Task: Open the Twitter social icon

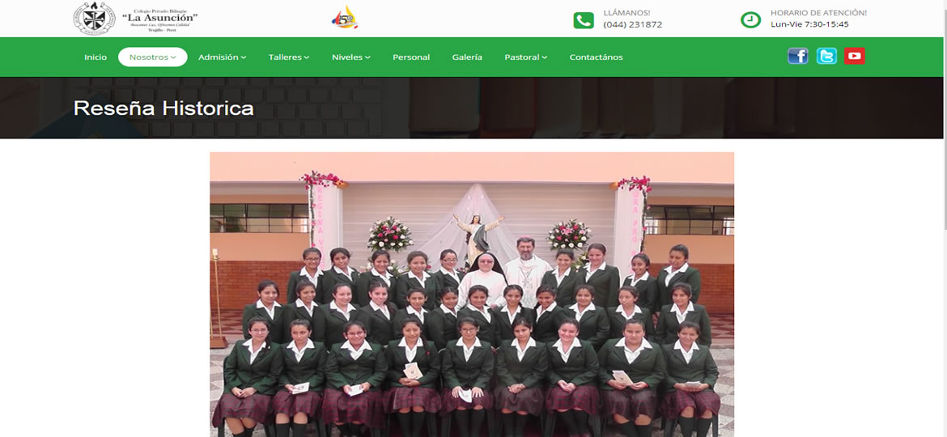Action: [826, 56]
